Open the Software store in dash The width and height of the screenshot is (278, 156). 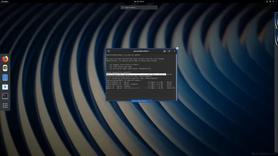(5, 87)
